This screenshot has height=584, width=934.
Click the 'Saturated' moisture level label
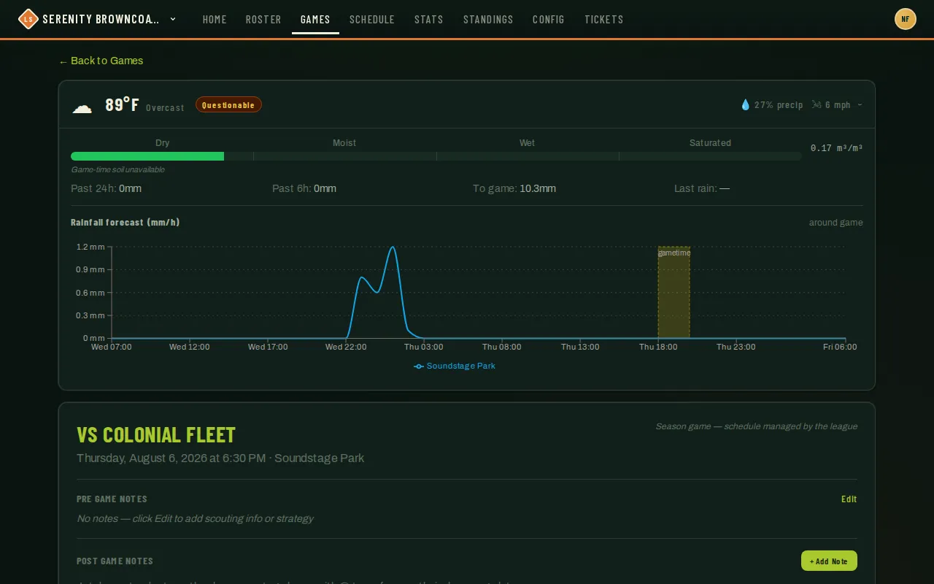pos(710,143)
